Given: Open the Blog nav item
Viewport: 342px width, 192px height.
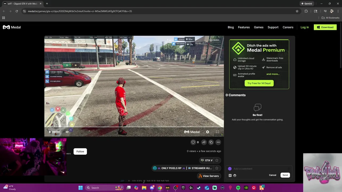Looking at the screenshot, I should 231,27.
